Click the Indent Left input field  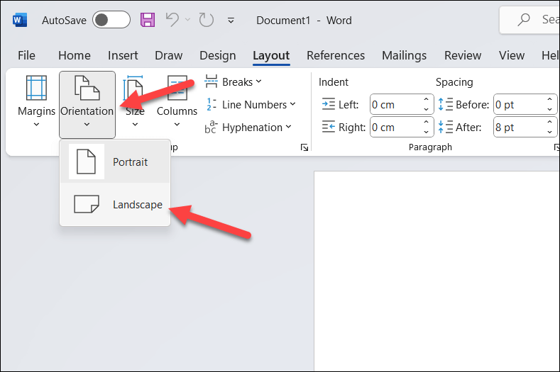coord(396,104)
